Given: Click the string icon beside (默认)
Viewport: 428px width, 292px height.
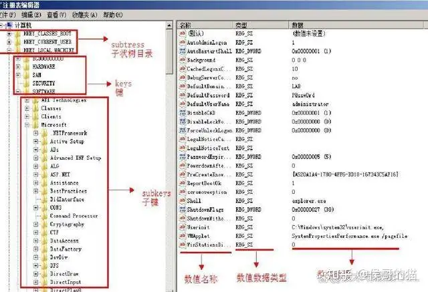Looking at the screenshot, I should pos(183,33).
